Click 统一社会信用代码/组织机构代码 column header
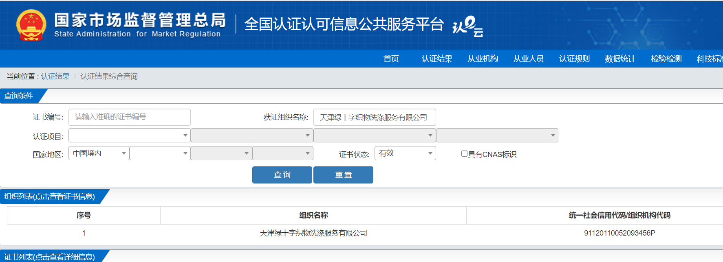Viewport: 723px width, 262px height. 619,215
